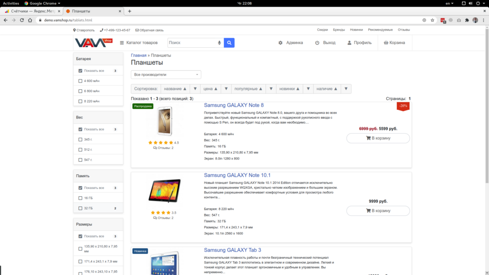Open the Отзывы menu link
489x275 pixels.
point(404,30)
